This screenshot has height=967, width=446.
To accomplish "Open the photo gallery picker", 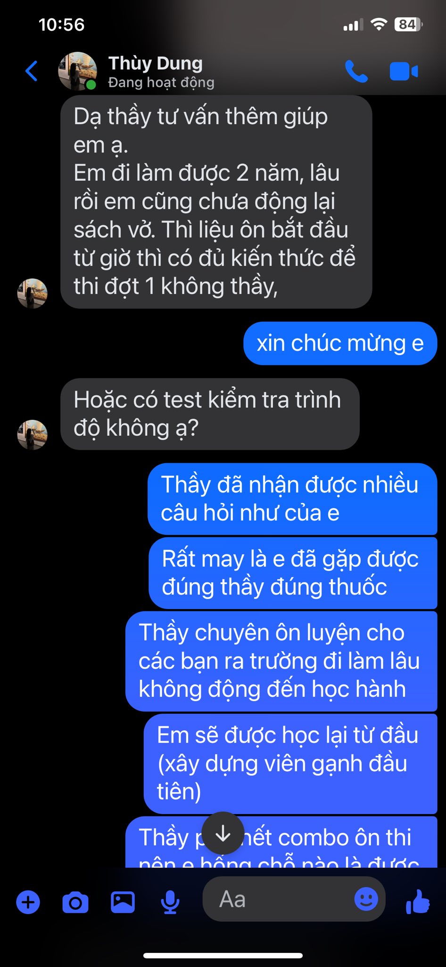I will [123, 902].
